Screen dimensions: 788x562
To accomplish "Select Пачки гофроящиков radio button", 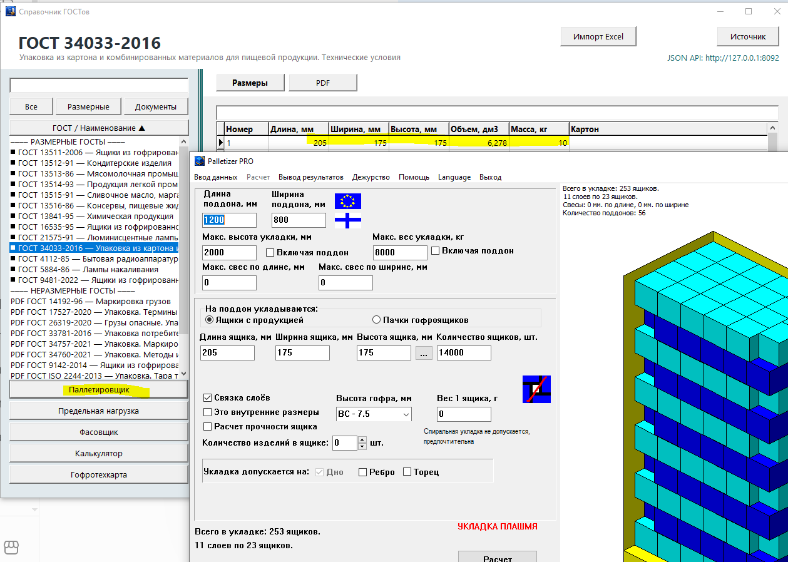I will [377, 320].
